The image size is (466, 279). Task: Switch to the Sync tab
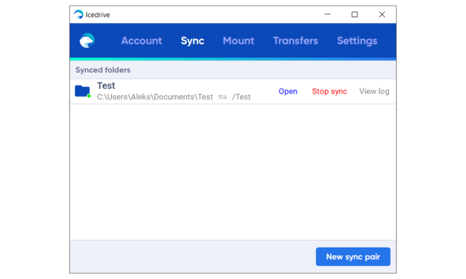pos(193,41)
